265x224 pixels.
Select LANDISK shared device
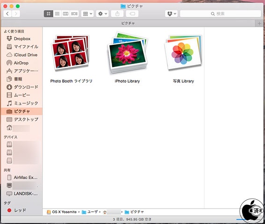tap(21, 194)
